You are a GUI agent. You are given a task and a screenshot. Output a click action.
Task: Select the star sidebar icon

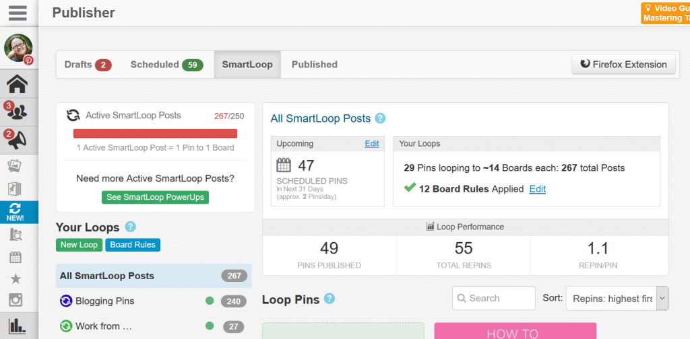[16, 279]
